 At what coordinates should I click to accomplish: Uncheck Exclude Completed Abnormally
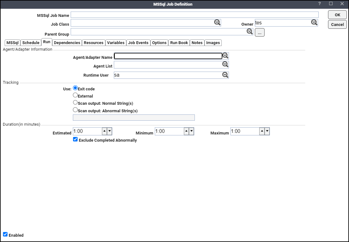pyautogui.click(x=75, y=139)
